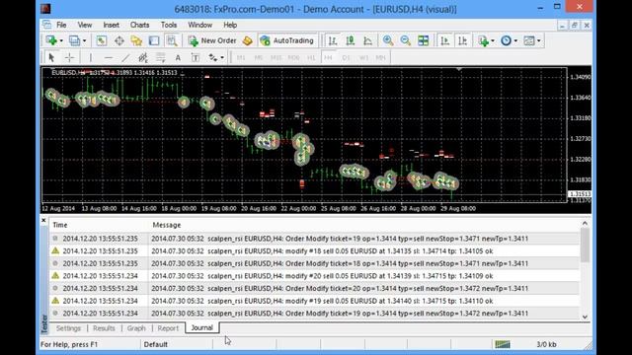632x355 pixels.
Task: Zoom out on the chart
Action: coord(406,40)
